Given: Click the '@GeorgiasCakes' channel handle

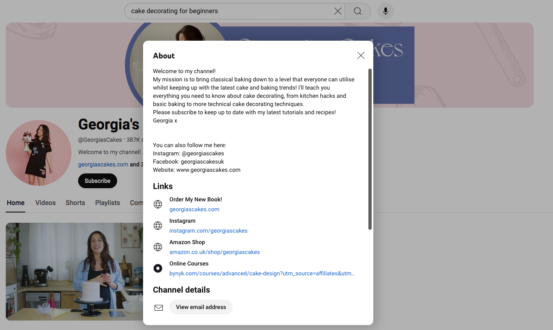Looking at the screenshot, I should click(x=100, y=140).
